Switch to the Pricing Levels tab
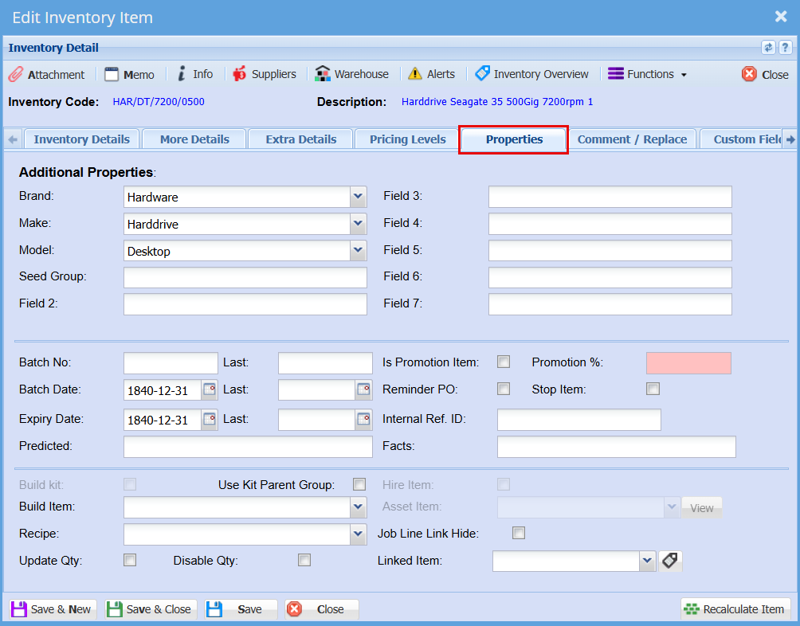800x626 pixels. (407, 139)
